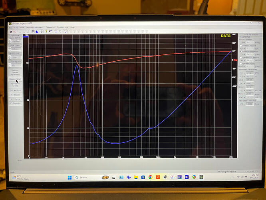Viewport: 266px width, 200px height.
Task: Click the Measure V(as) button
Action: (x=15, y=79)
